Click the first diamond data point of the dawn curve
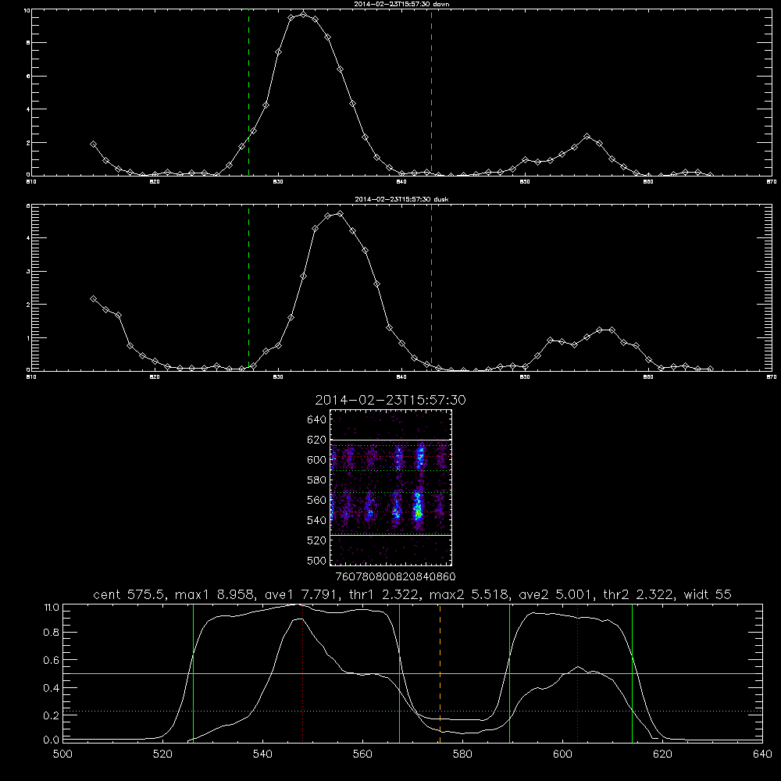781x781 pixels. 93,144
